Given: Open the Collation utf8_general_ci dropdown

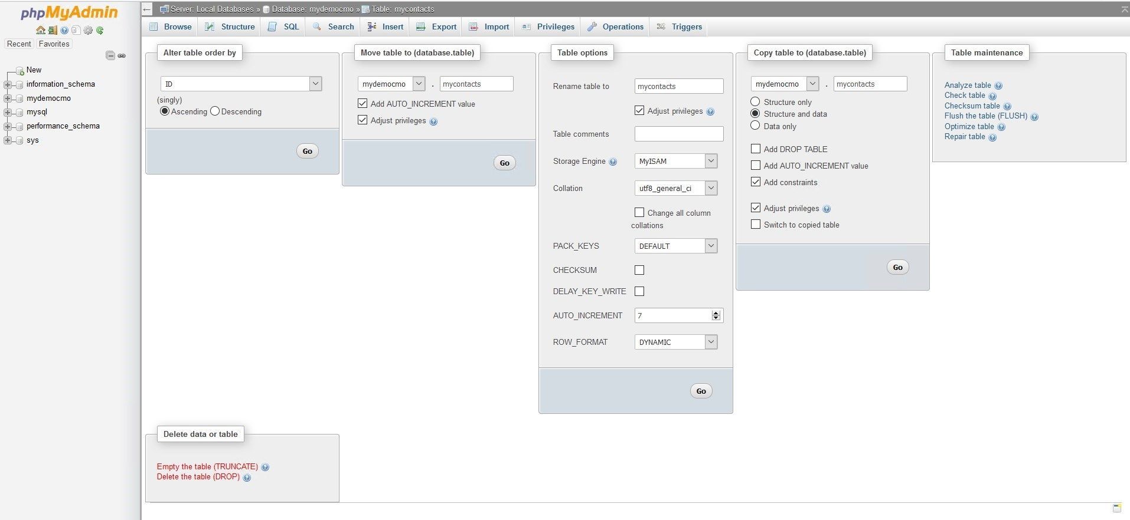Looking at the screenshot, I should (x=676, y=188).
